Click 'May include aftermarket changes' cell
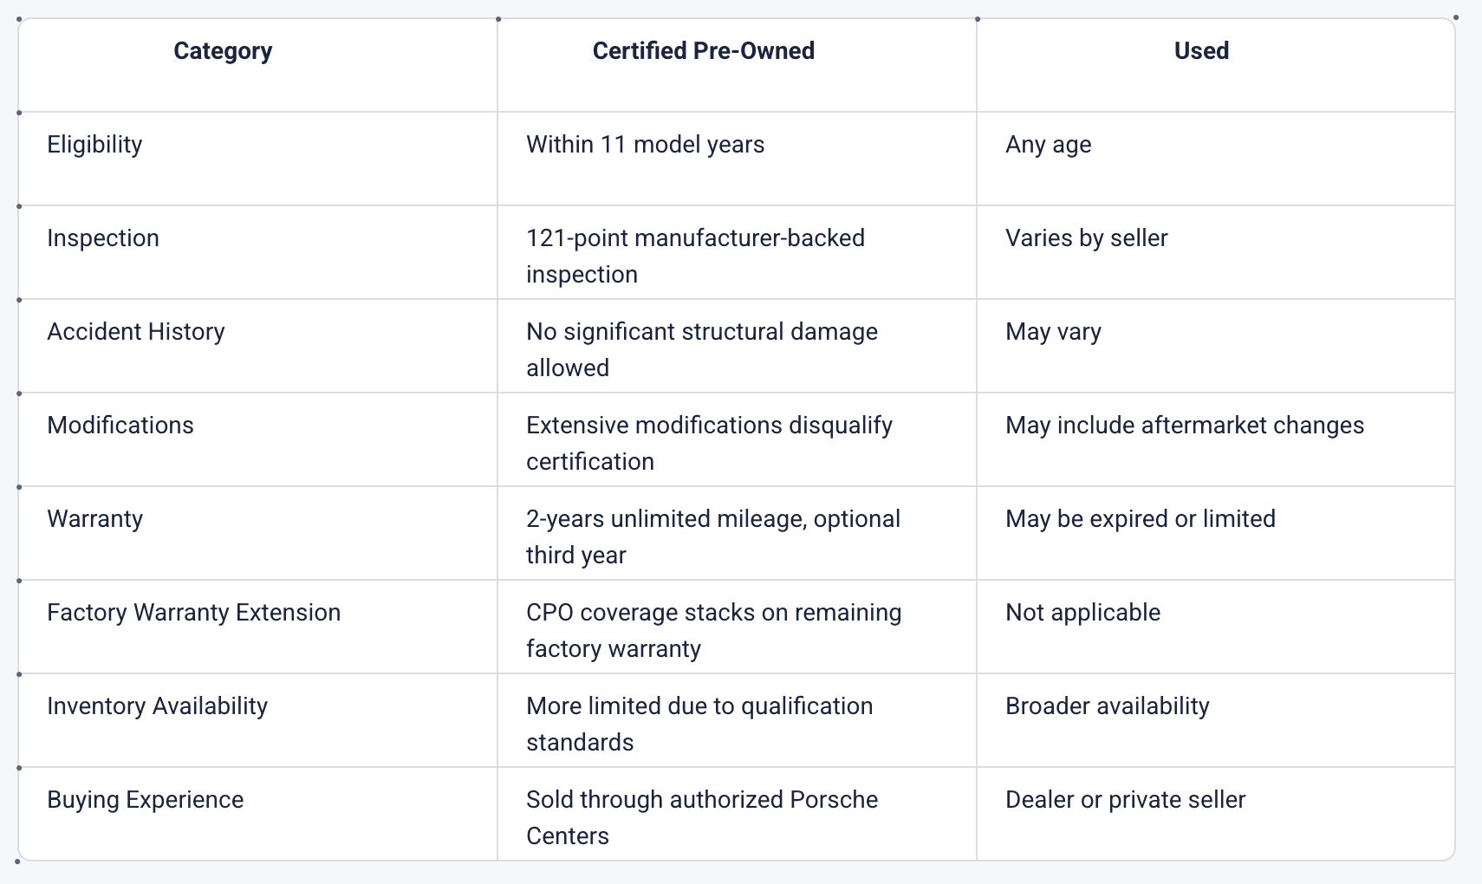Image resolution: width=1482 pixels, height=884 pixels. (1184, 426)
